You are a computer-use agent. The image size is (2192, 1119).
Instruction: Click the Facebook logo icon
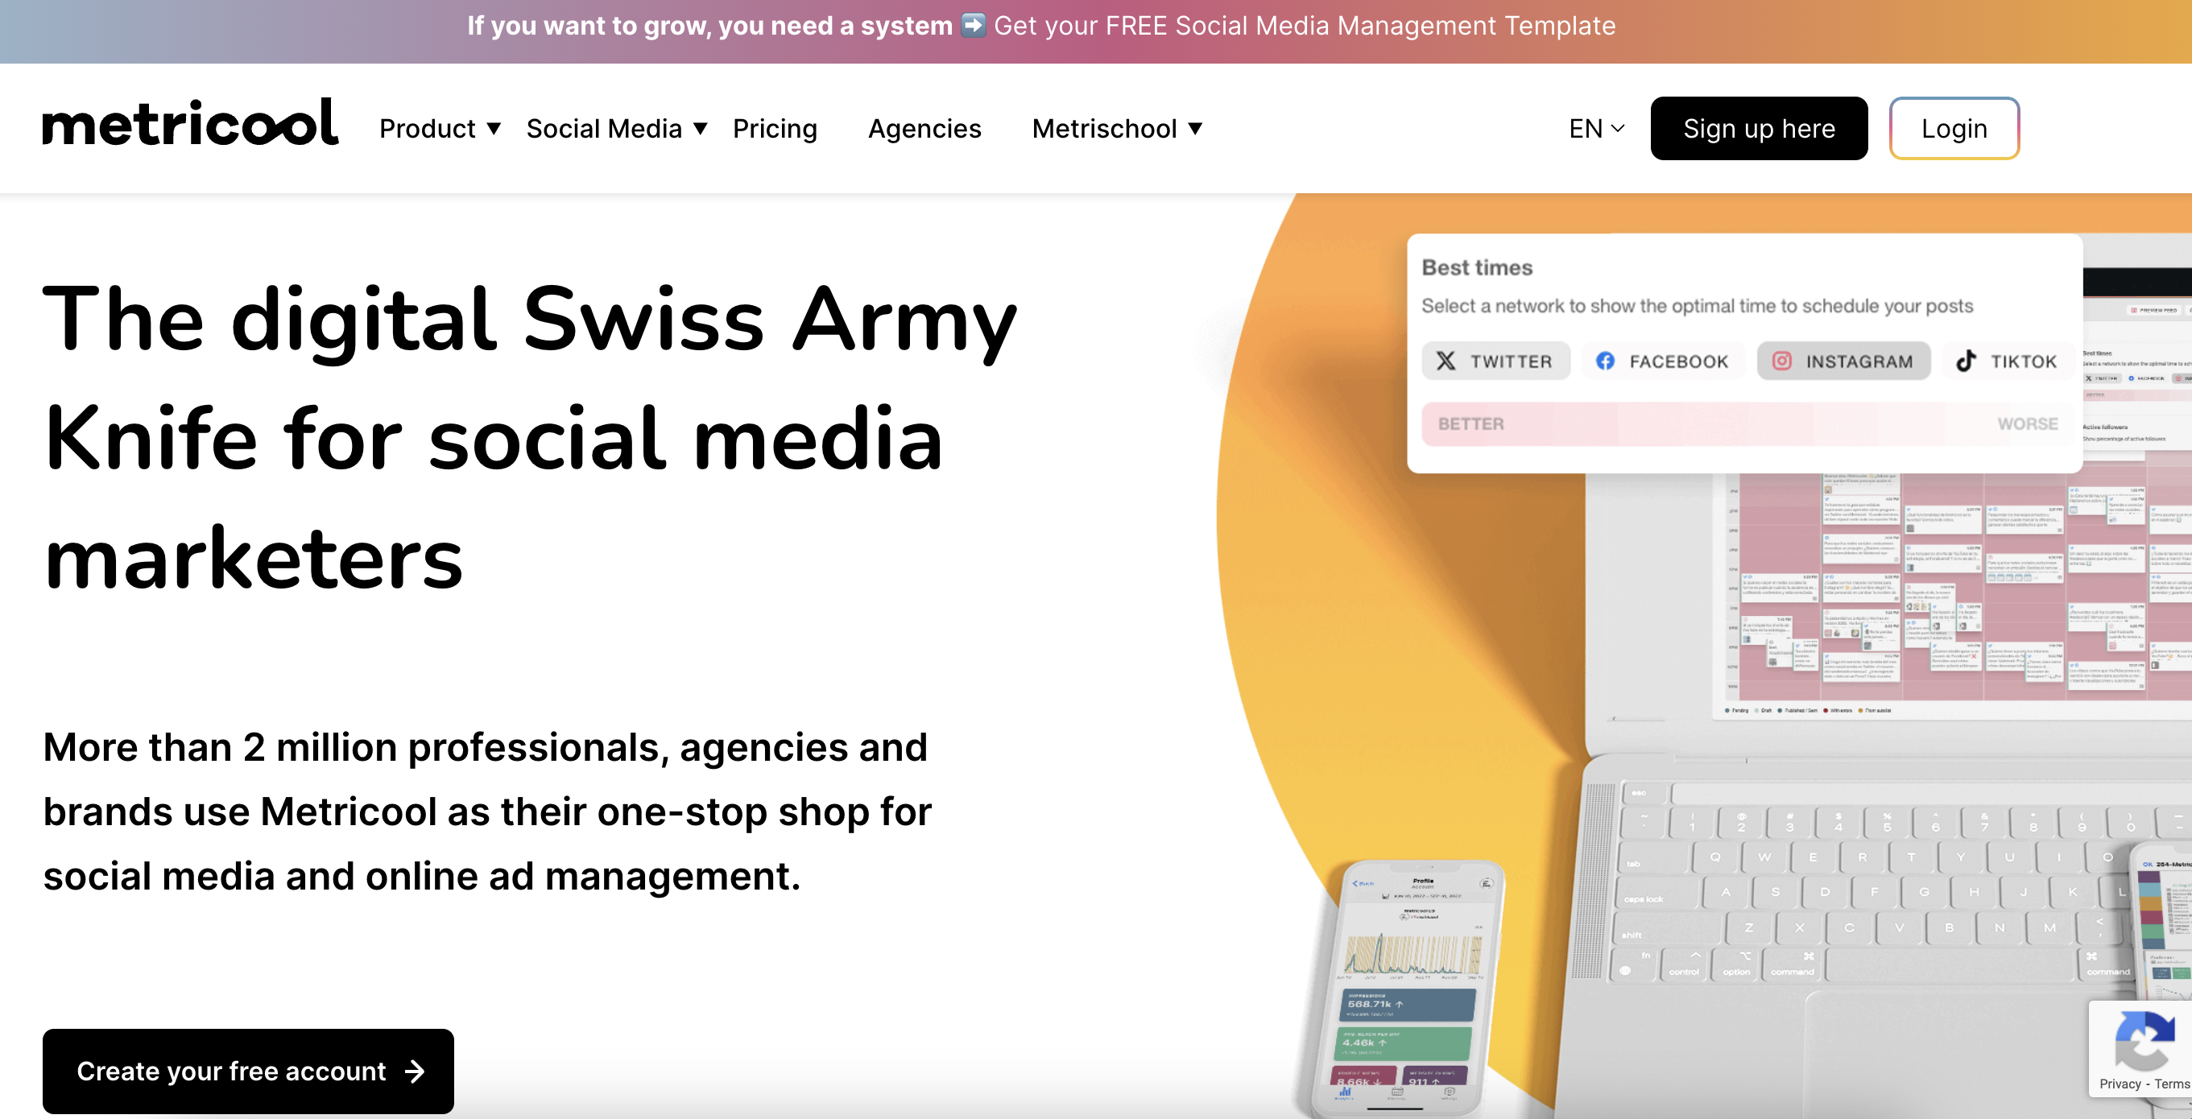tap(1605, 361)
